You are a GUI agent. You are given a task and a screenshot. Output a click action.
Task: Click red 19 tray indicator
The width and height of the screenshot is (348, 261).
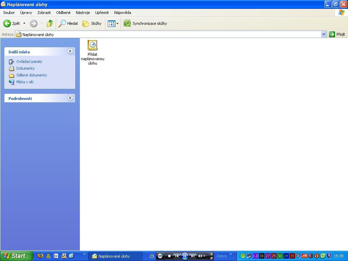click(x=292, y=256)
